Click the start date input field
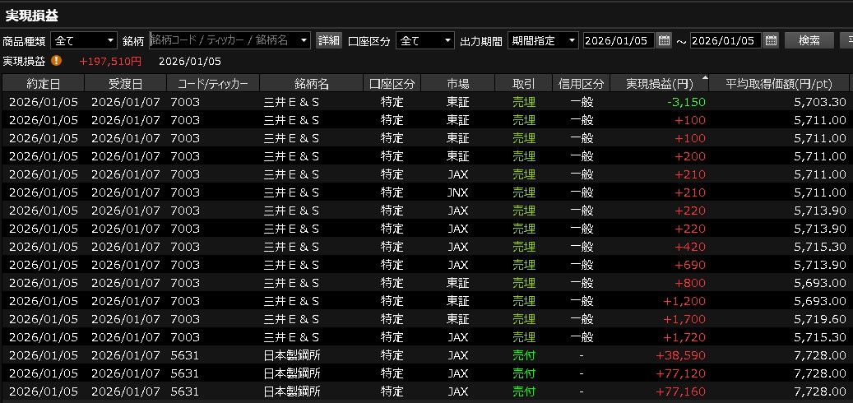The height and width of the screenshot is (403, 853). pyautogui.click(x=619, y=40)
